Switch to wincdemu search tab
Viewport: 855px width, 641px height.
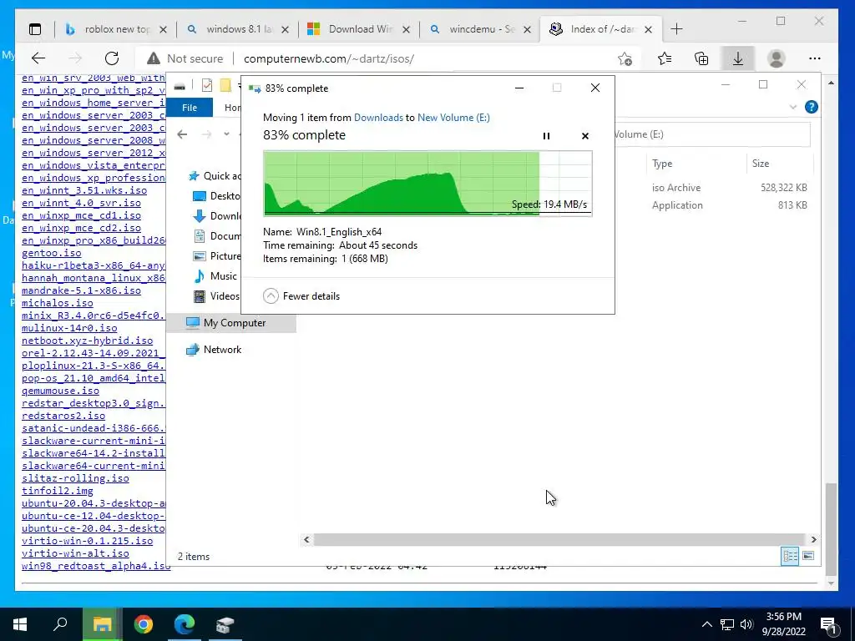(x=481, y=29)
